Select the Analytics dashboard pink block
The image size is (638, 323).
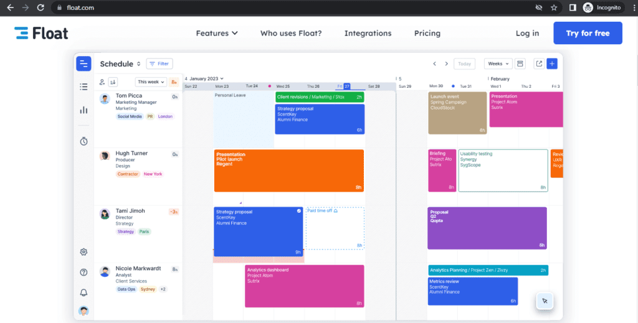click(x=304, y=286)
